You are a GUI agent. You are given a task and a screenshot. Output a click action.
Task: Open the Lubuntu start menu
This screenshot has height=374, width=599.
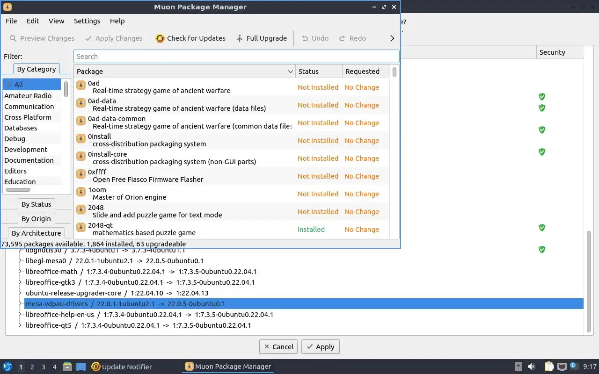7,367
